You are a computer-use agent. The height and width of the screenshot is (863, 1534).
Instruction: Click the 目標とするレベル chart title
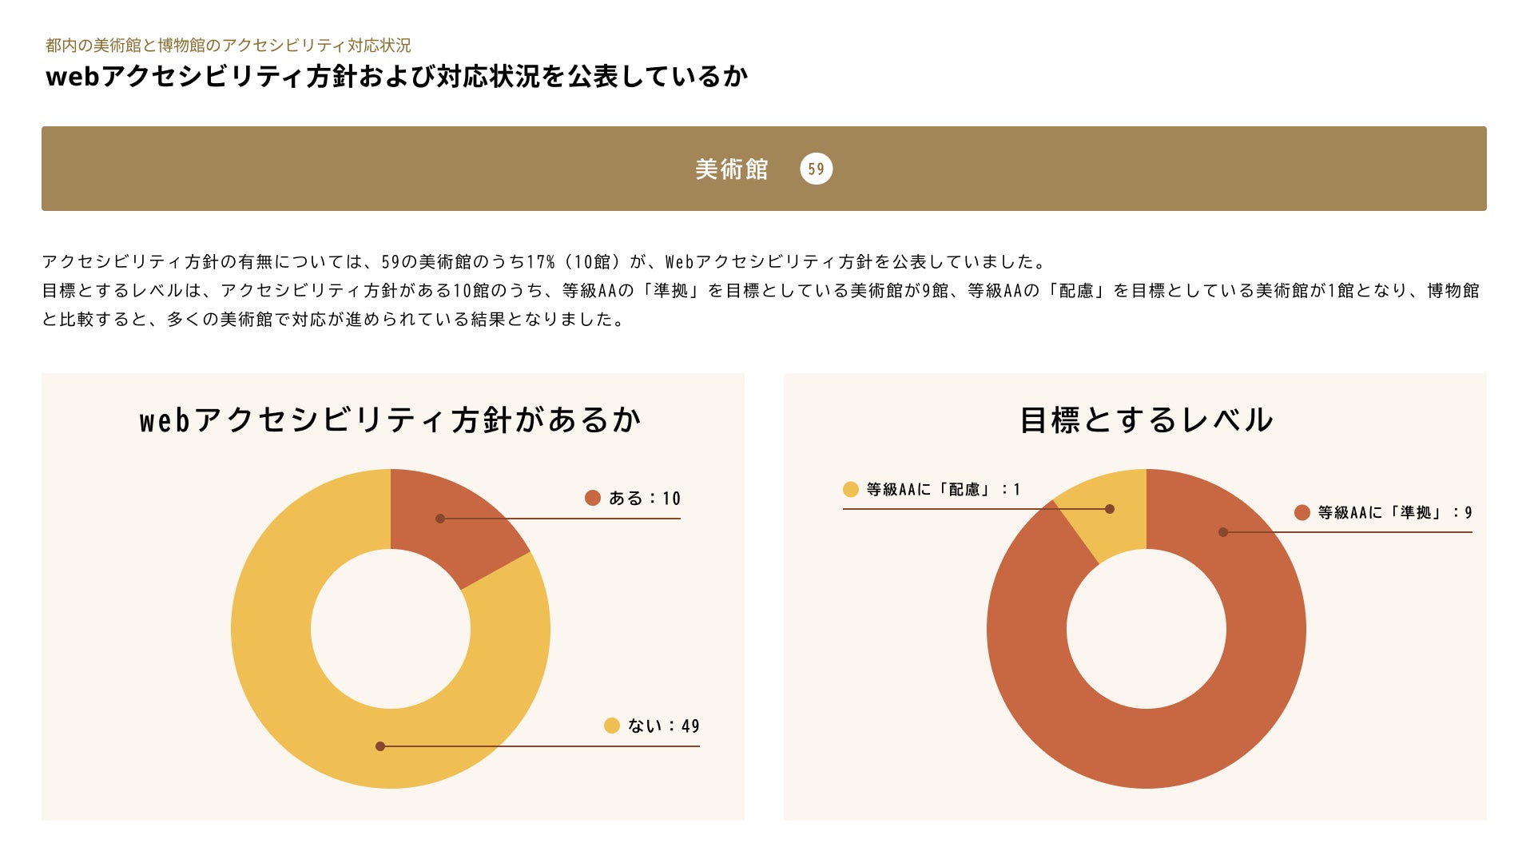click(x=1146, y=420)
